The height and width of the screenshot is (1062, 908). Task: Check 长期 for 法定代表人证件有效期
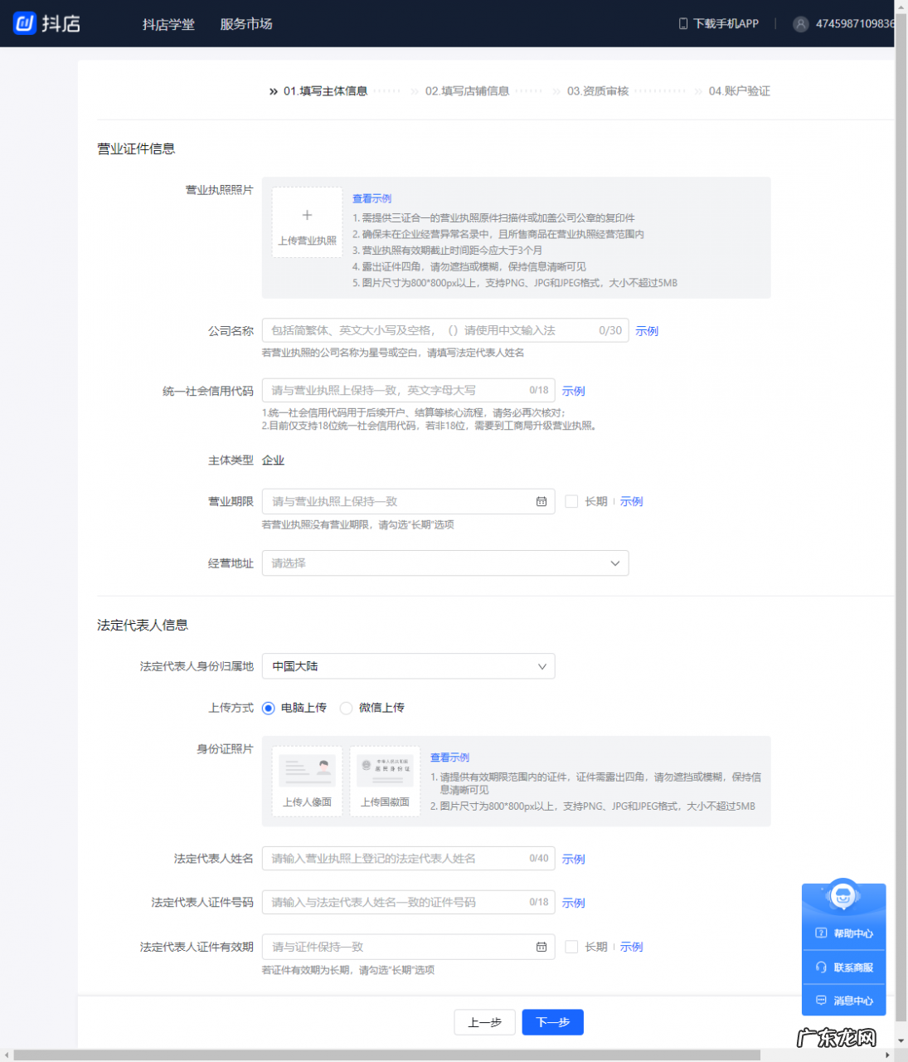click(x=571, y=946)
